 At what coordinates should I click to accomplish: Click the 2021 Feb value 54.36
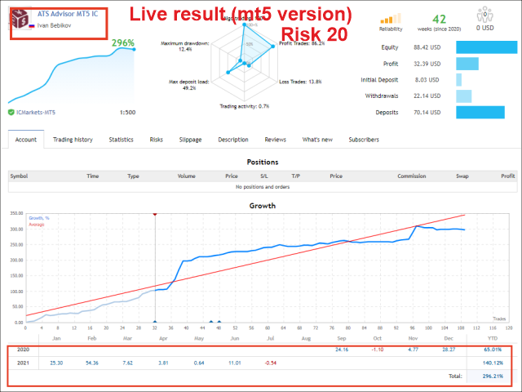click(92, 363)
